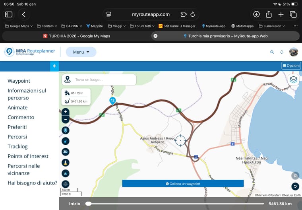Toggle the crosshair center marker button
The width and height of the screenshot is (302, 210).
click(x=66, y=184)
